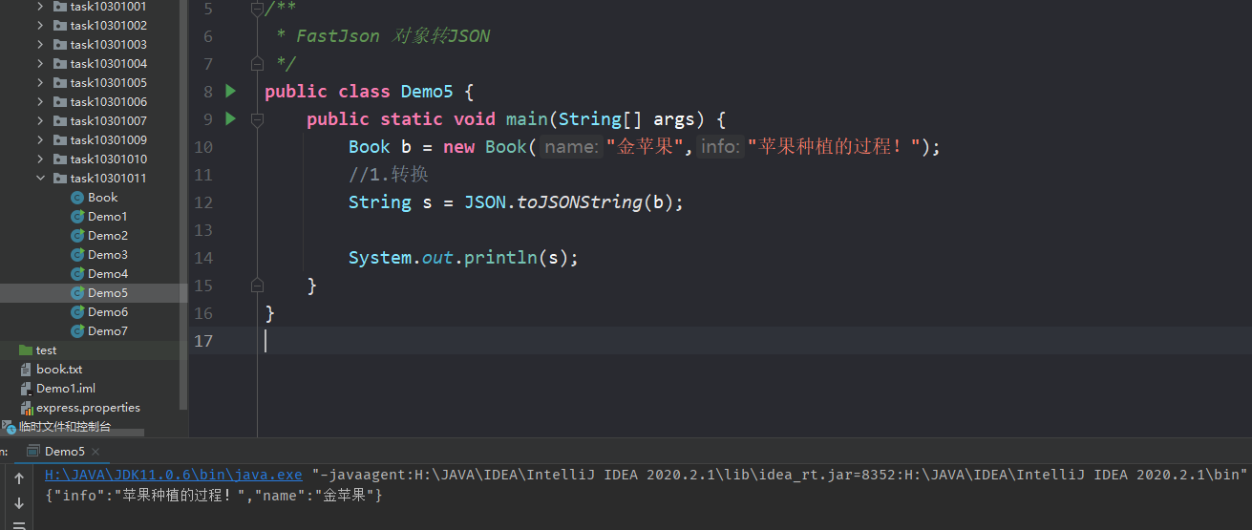Image resolution: width=1252 pixels, height=530 pixels.
Task: Click the comment fold end marker at line 7
Action: click(x=257, y=64)
